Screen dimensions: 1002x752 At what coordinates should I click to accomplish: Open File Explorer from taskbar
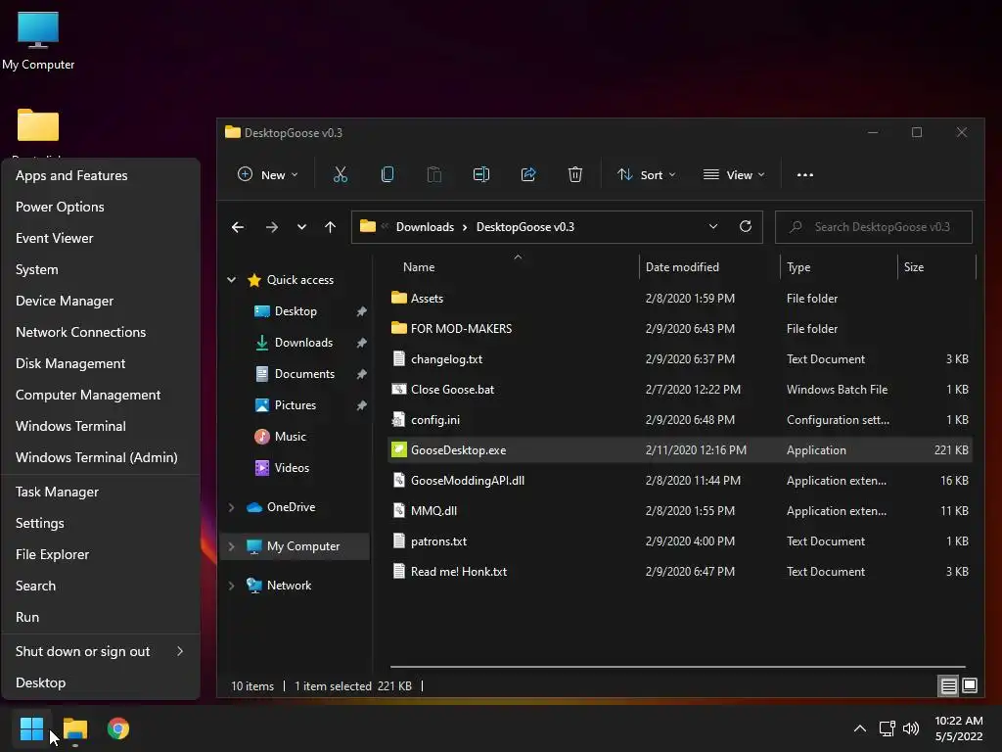coord(75,728)
